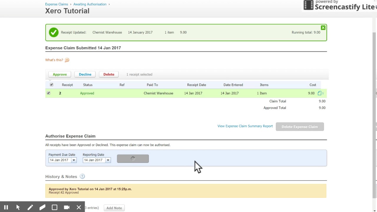Click the What's this speech bubble icon
The height and width of the screenshot is (212, 377).
[x=67, y=60]
